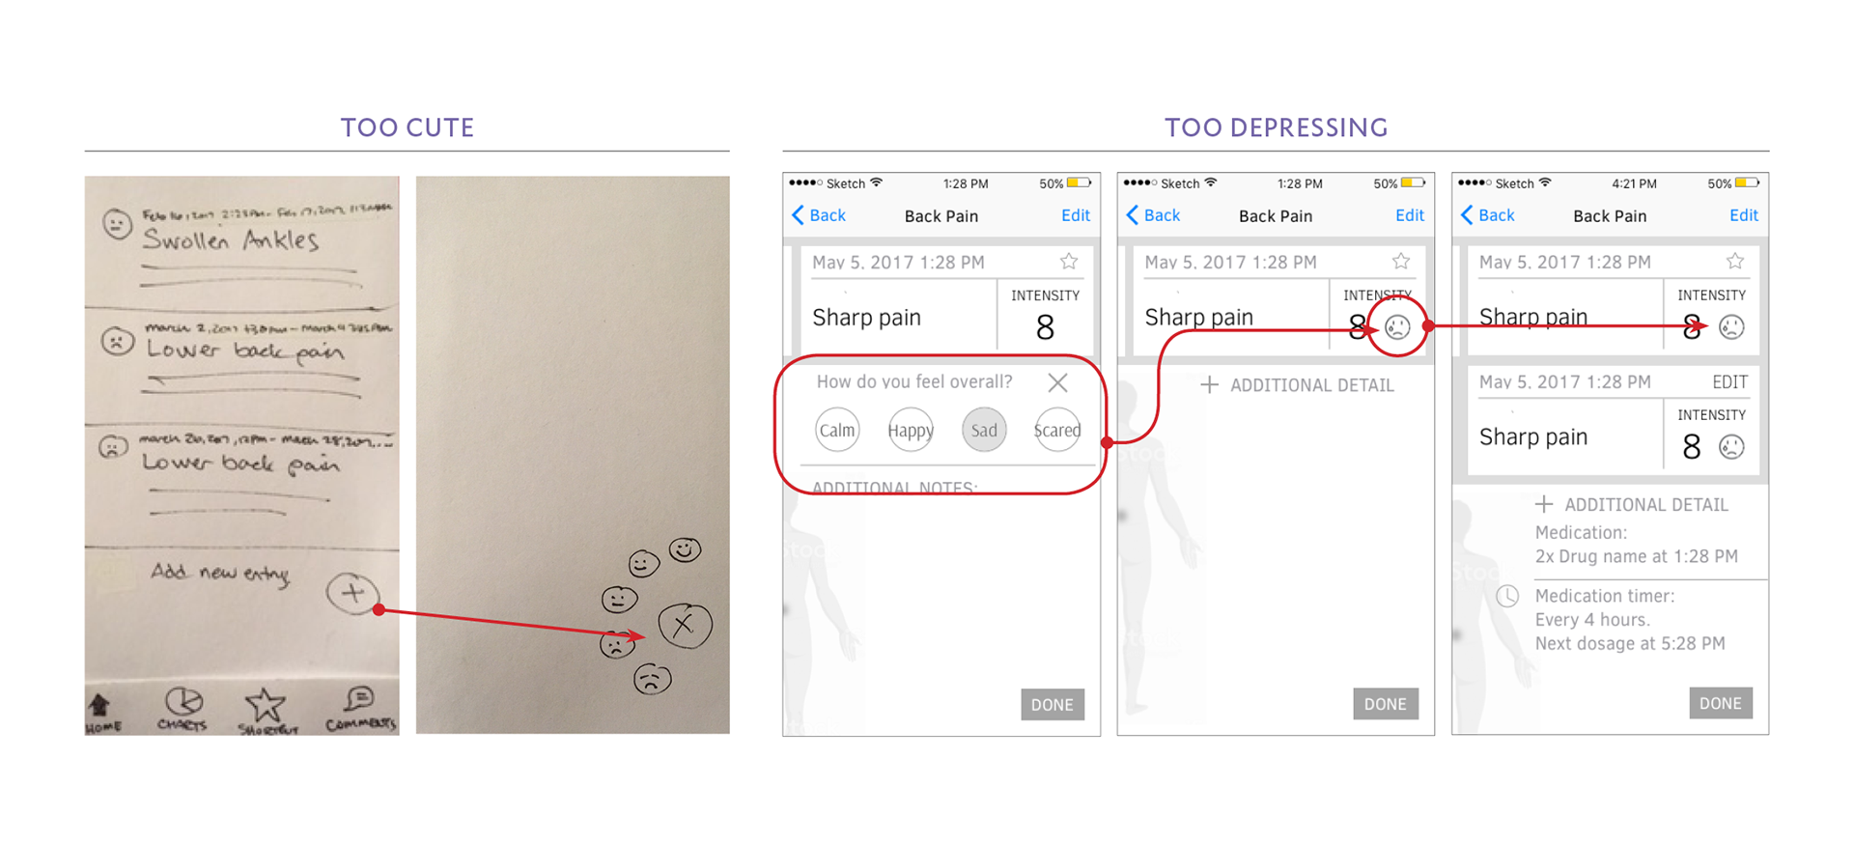This screenshot has height=843, width=1854.
Task: Open the Swollen Ankles sketched entry
Action: [241, 241]
